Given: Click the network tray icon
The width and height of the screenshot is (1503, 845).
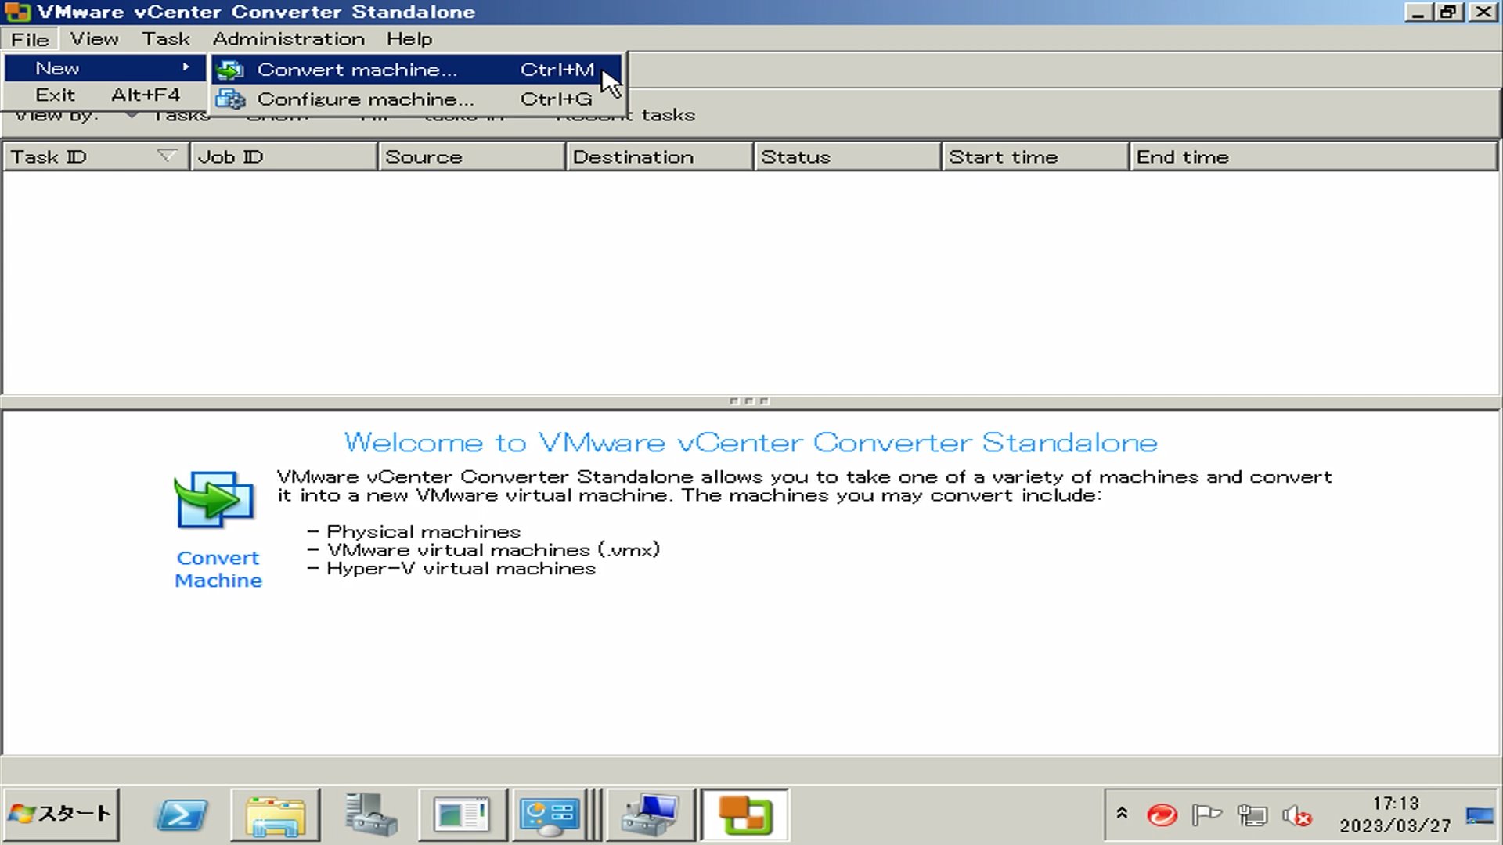Looking at the screenshot, I should point(1252,815).
